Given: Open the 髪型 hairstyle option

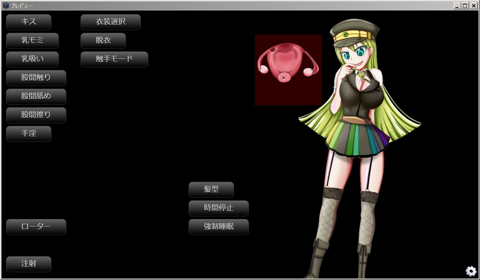Looking at the screenshot, I should pyautogui.click(x=211, y=190).
